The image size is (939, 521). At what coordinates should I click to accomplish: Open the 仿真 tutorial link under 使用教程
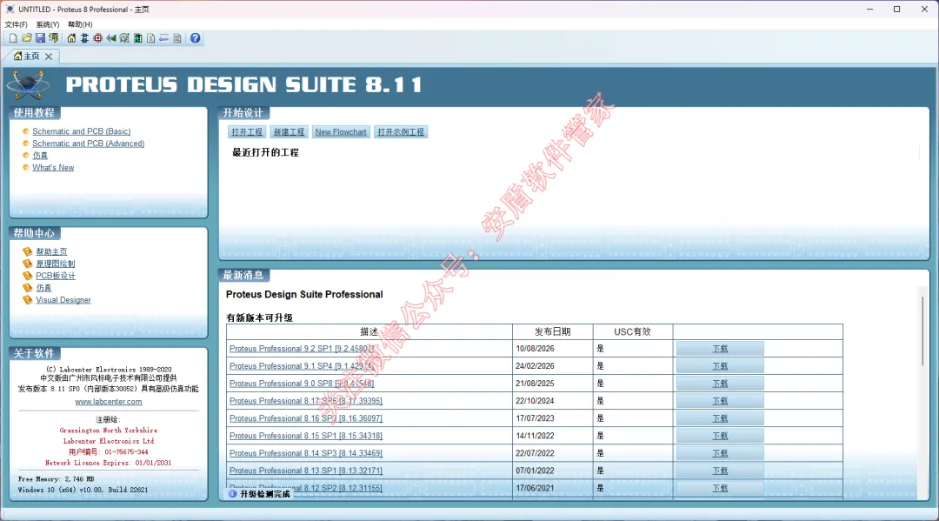(x=40, y=156)
